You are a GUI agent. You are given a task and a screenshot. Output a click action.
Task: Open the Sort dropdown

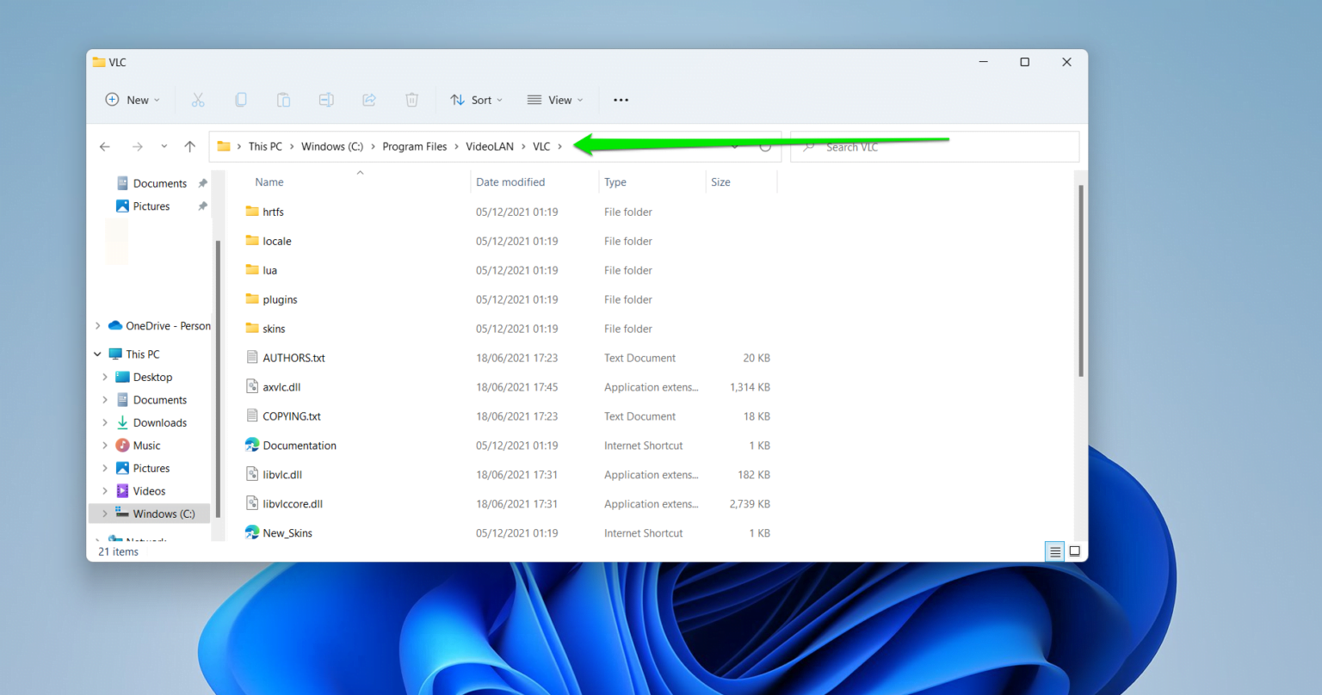tap(476, 100)
